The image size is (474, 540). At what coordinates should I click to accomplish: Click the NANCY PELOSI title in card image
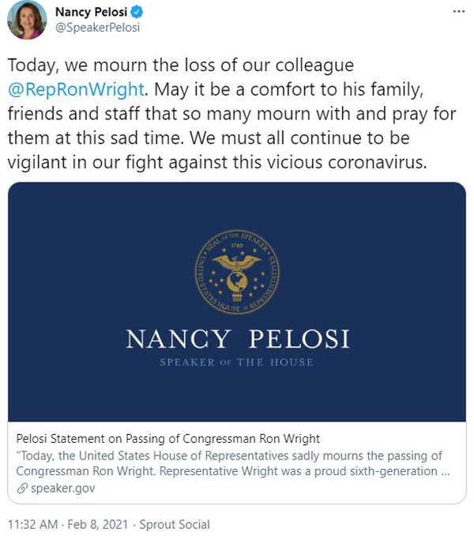click(238, 339)
